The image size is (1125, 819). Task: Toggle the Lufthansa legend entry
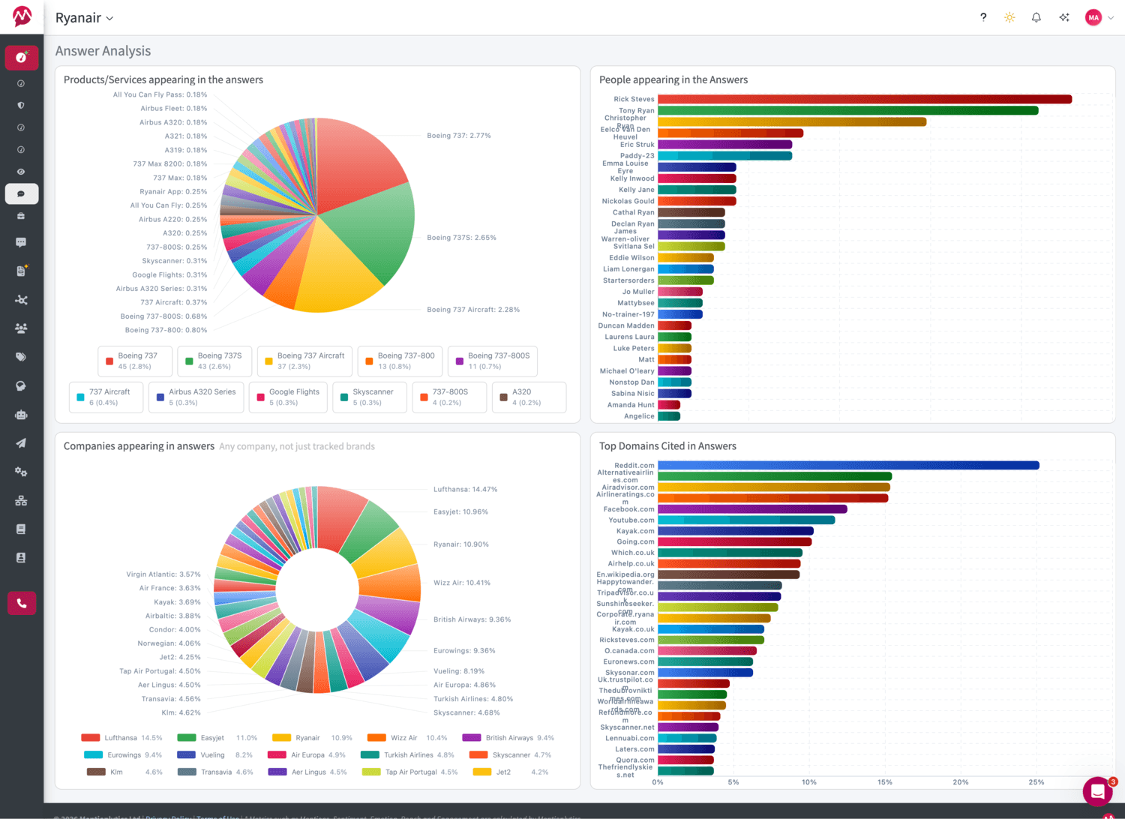click(x=121, y=738)
